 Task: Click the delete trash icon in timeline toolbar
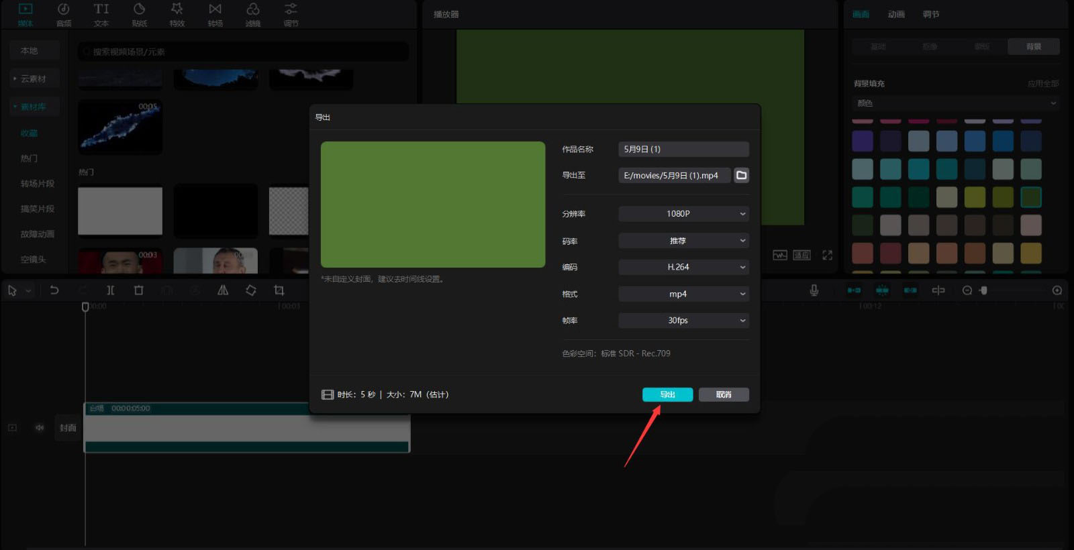[x=139, y=290]
